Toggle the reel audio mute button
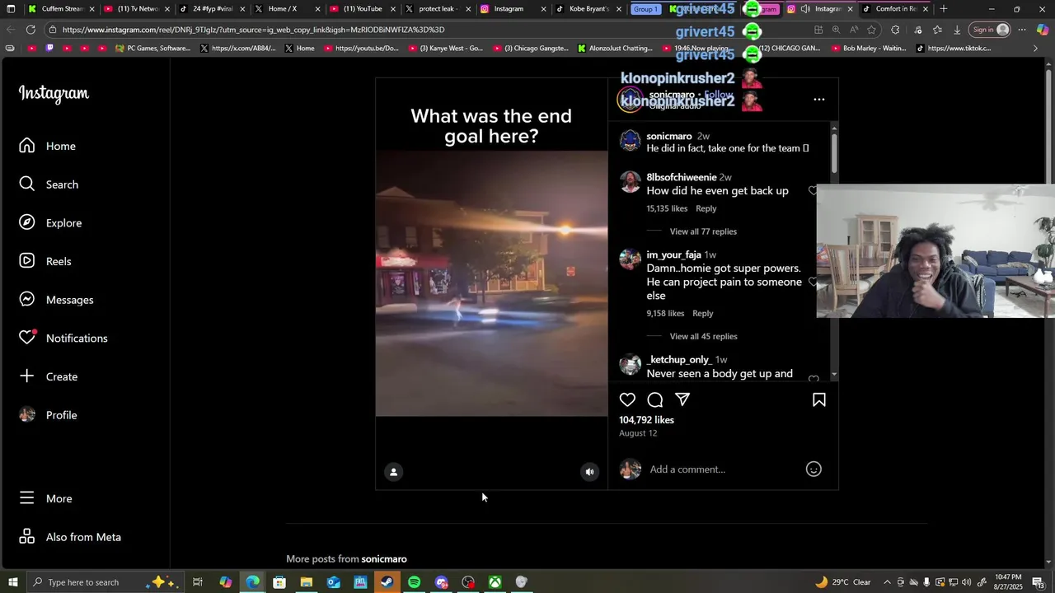The height and width of the screenshot is (593, 1055). pyautogui.click(x=589, y=472)
